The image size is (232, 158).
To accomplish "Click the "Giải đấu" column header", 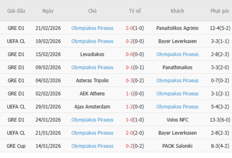I will pos(16,11).
